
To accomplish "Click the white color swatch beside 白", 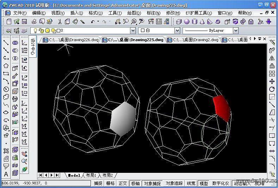I will pos(142,31).
